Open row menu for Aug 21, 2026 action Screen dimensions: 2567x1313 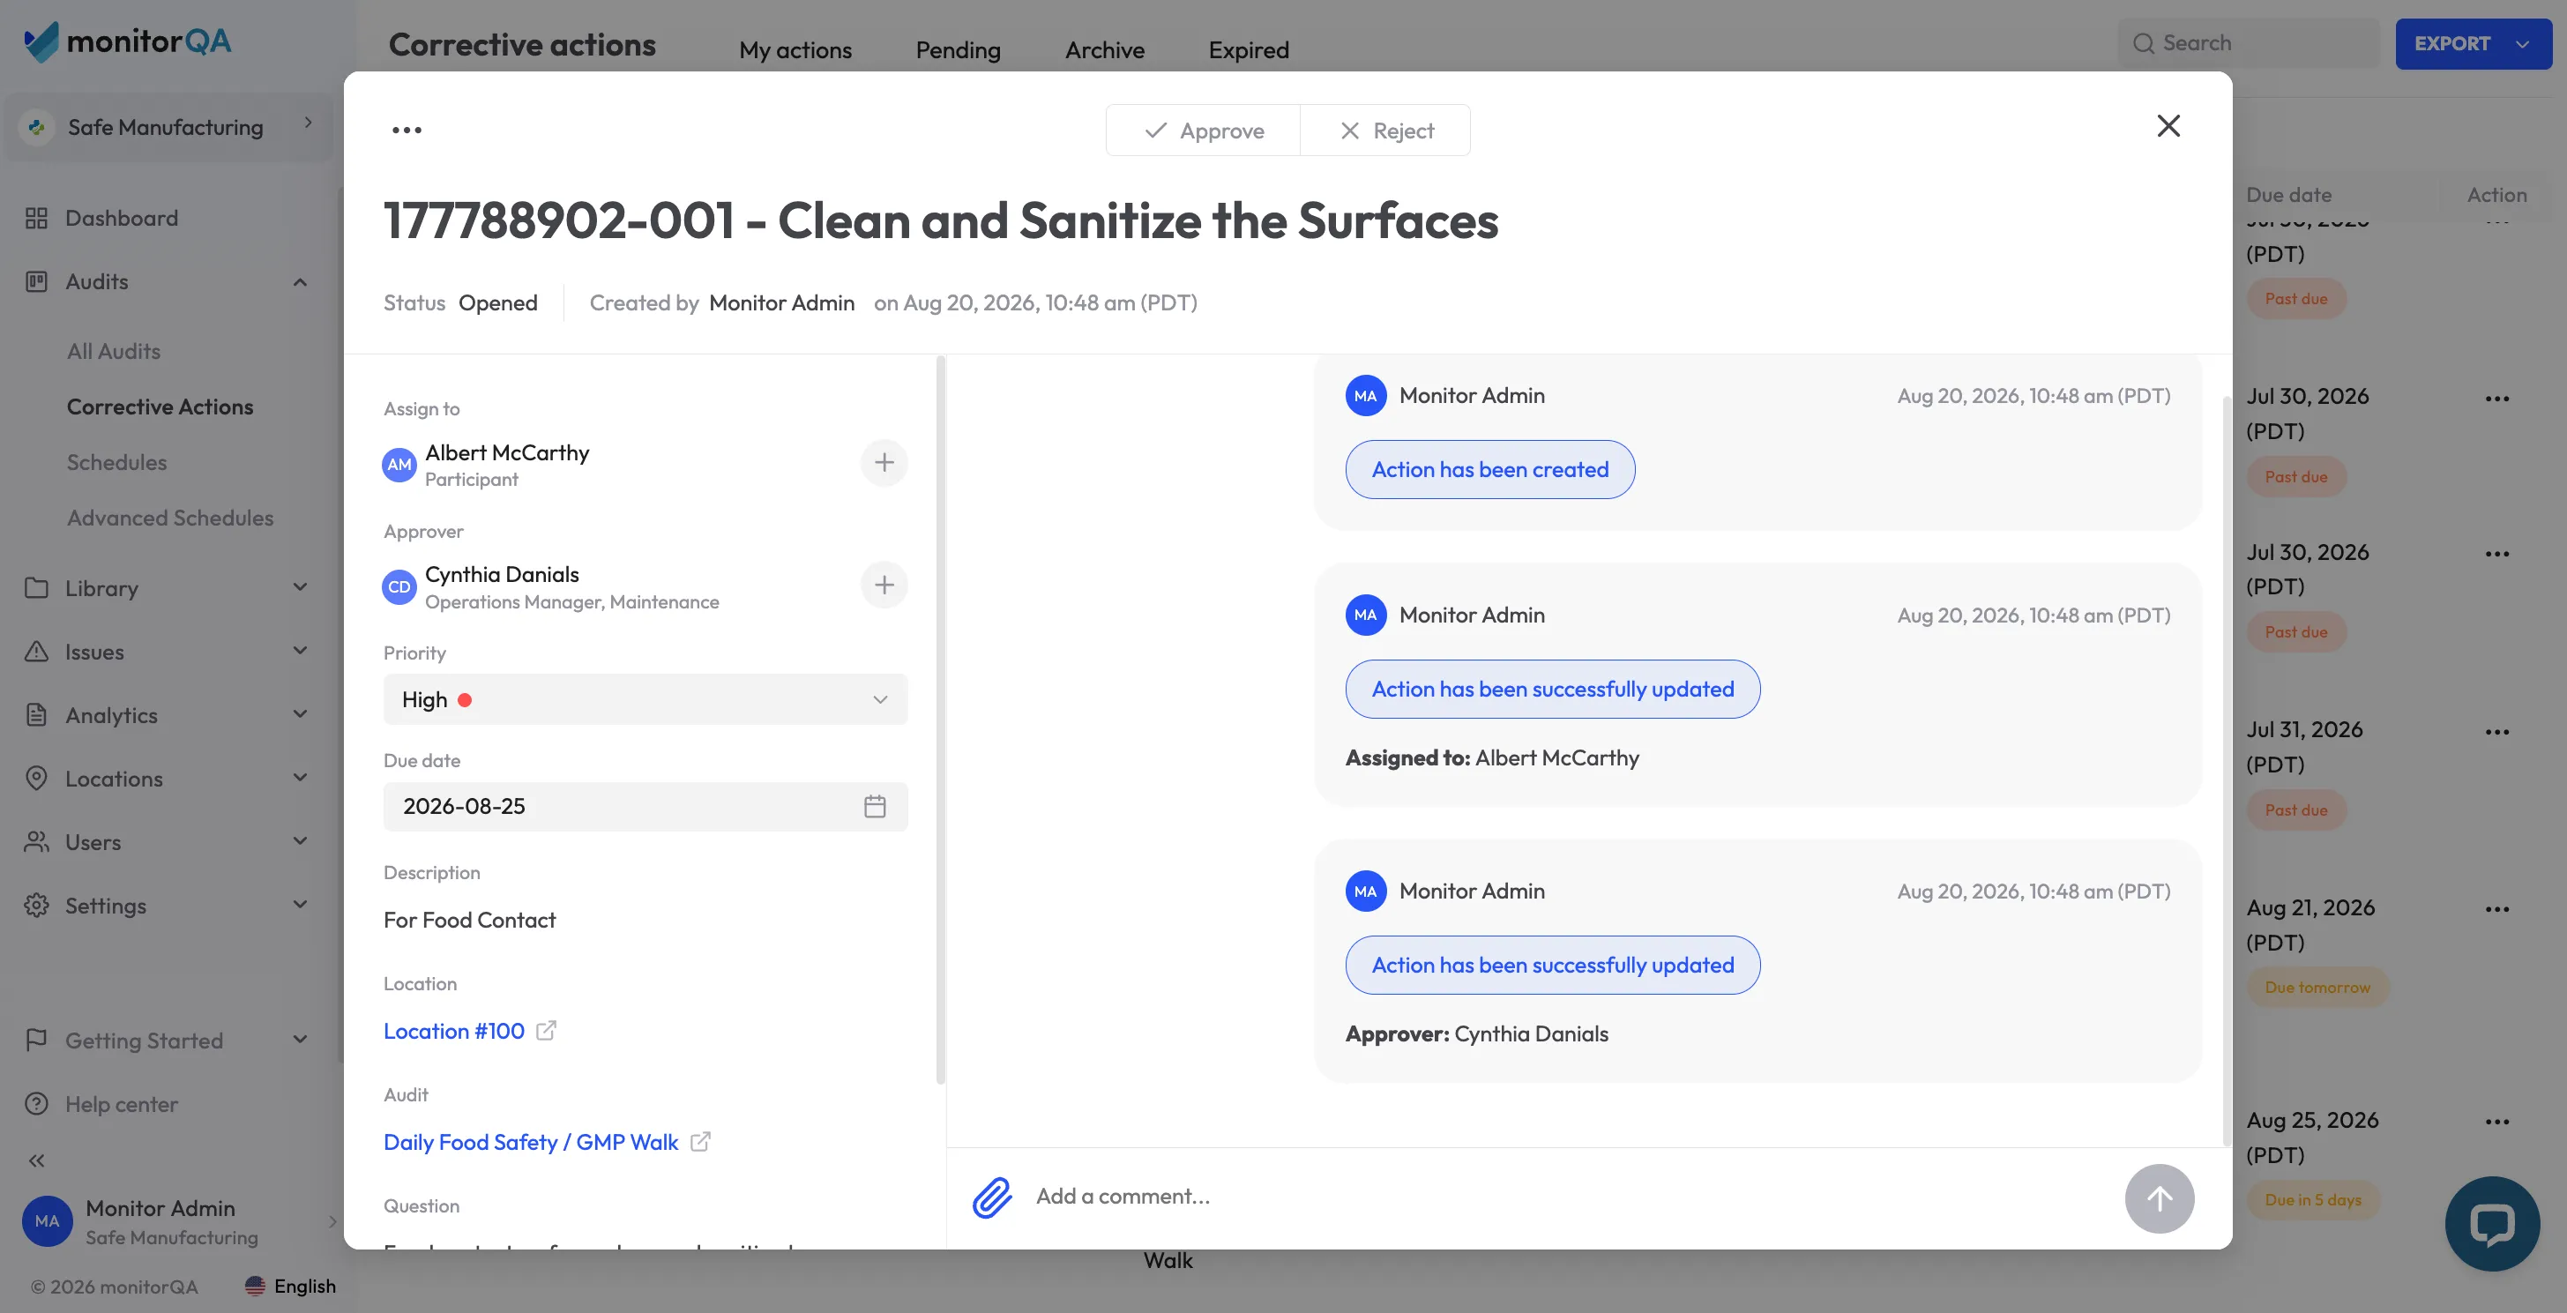tap(2497, 909)
